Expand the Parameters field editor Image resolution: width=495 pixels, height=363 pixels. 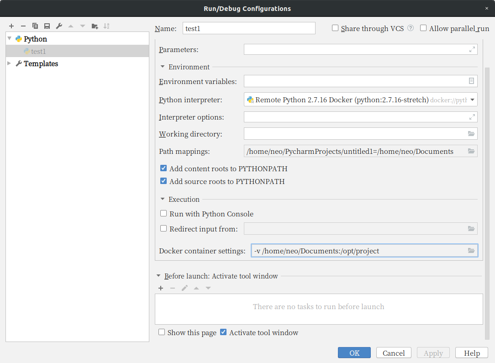[472, 50]
